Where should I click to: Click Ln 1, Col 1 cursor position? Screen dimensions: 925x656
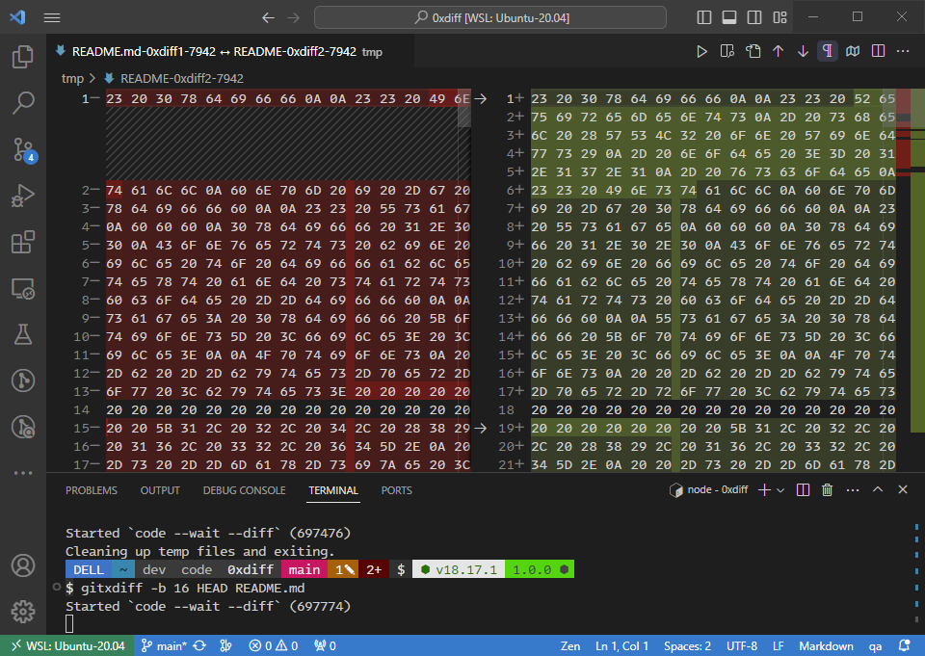(x=621, y=646)
